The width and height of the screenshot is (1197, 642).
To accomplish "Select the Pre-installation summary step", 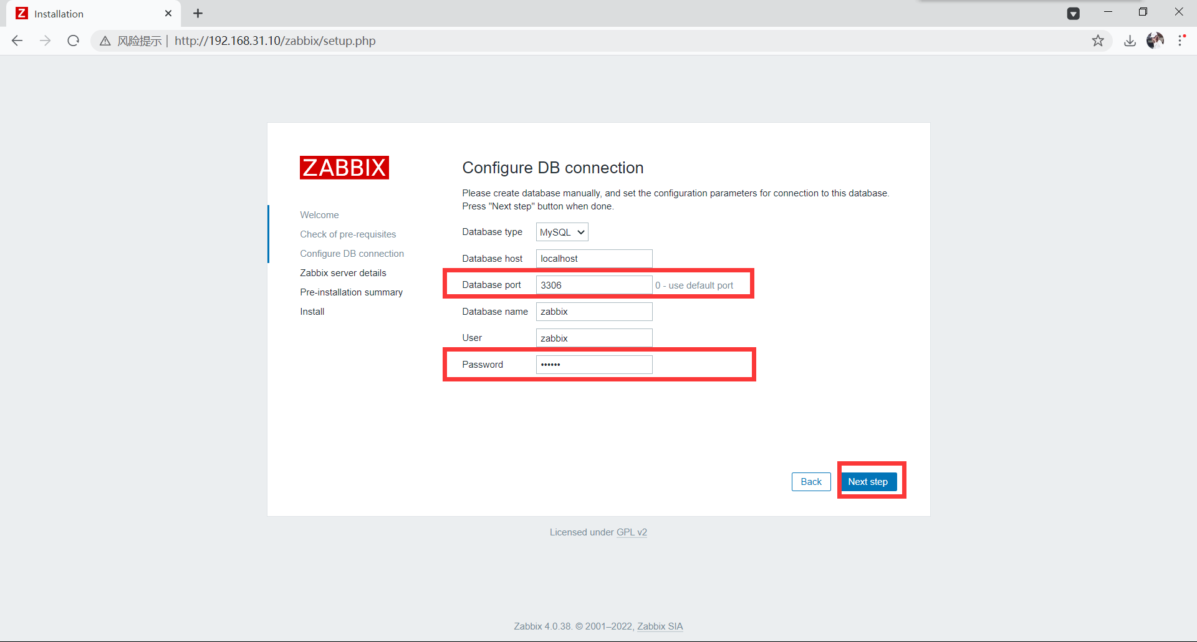I will 351,292.
